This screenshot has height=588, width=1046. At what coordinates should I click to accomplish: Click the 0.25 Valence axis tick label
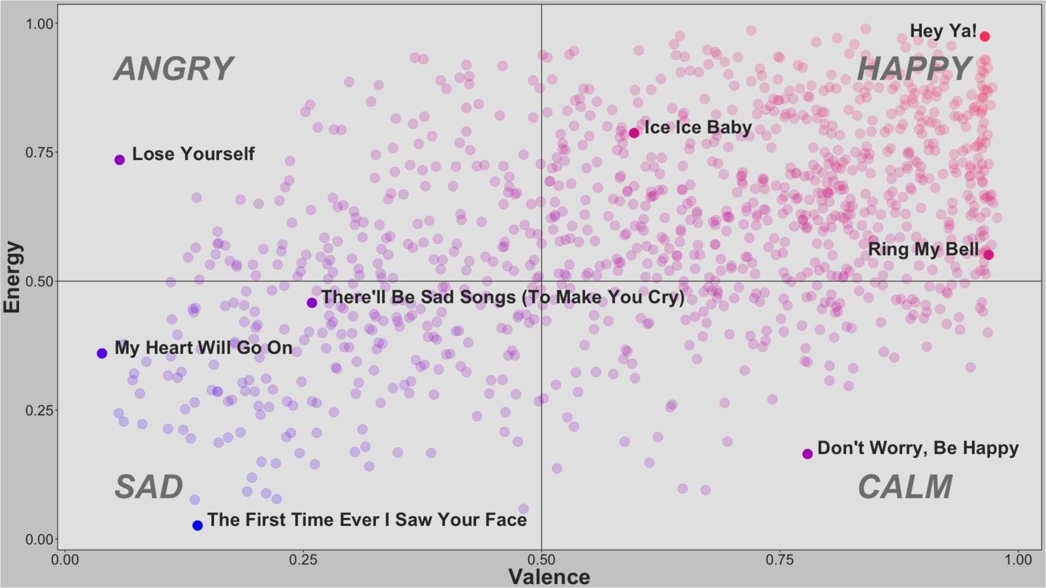[x=303, y=560]
